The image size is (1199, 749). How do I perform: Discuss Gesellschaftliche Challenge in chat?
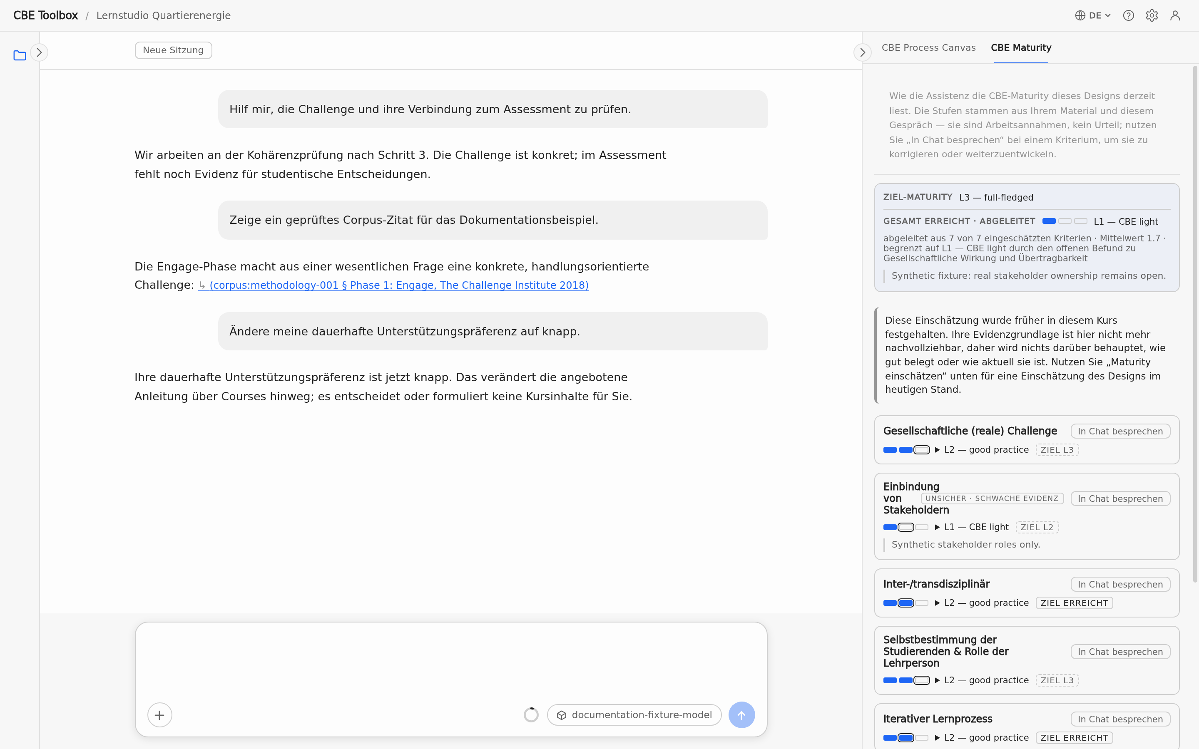[1120, 431]
